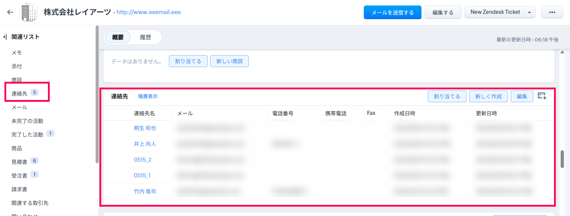The height and width of the screenshot is (216, 570).
Task: Select 見積書 in related list sidebar
Action: click(x=19, y=162)
